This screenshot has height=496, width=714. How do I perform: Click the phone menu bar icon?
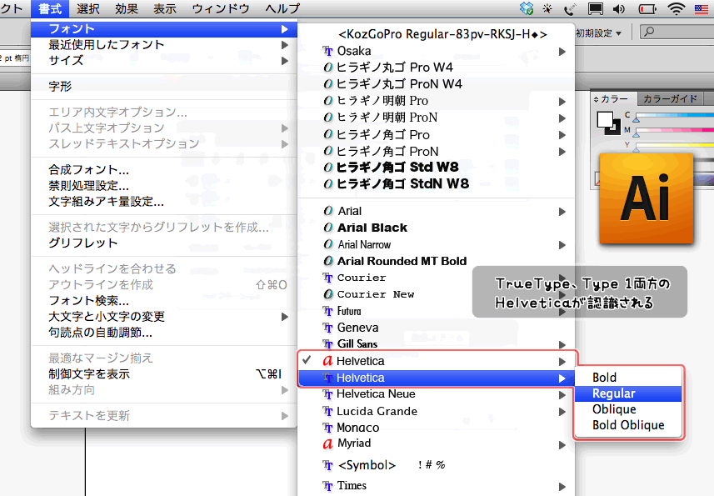click(570, 8)
